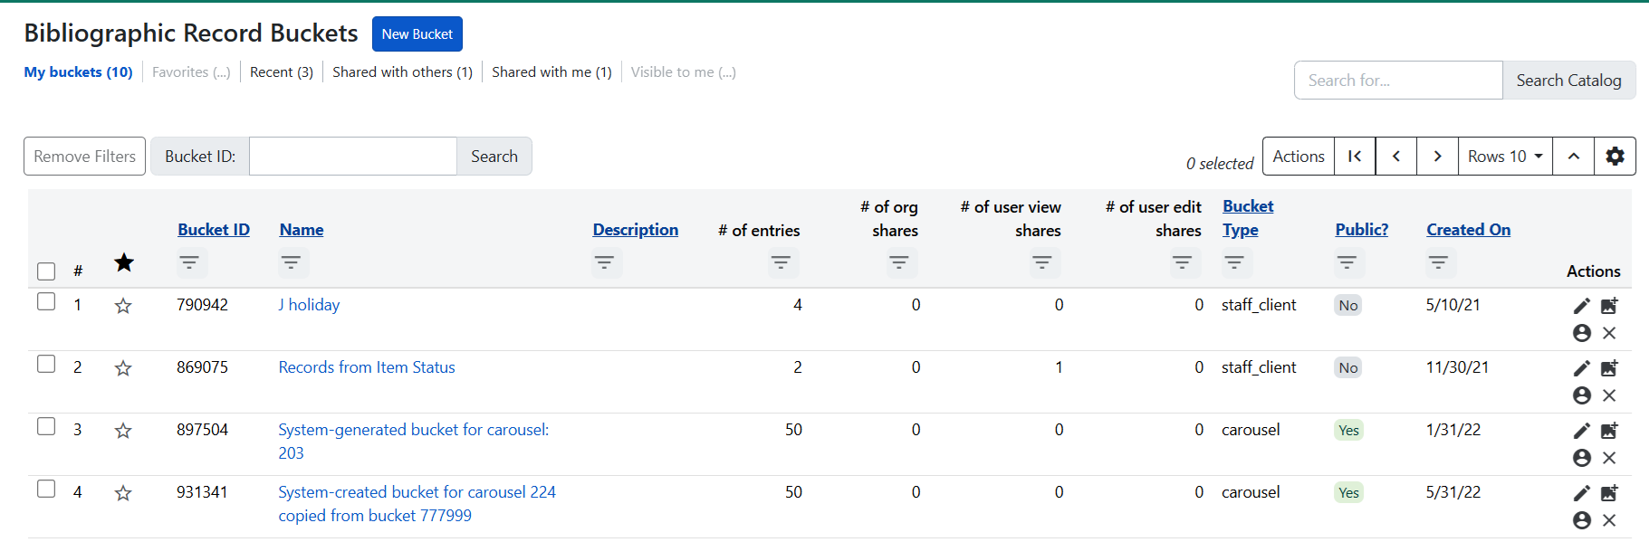Image resolution: width=1649 pixels, height=542 pixels.
Task: Click the delete X icon for bucket 869075
Action: [x=1609, y=395]
